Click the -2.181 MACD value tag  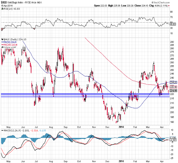(173, 140)
